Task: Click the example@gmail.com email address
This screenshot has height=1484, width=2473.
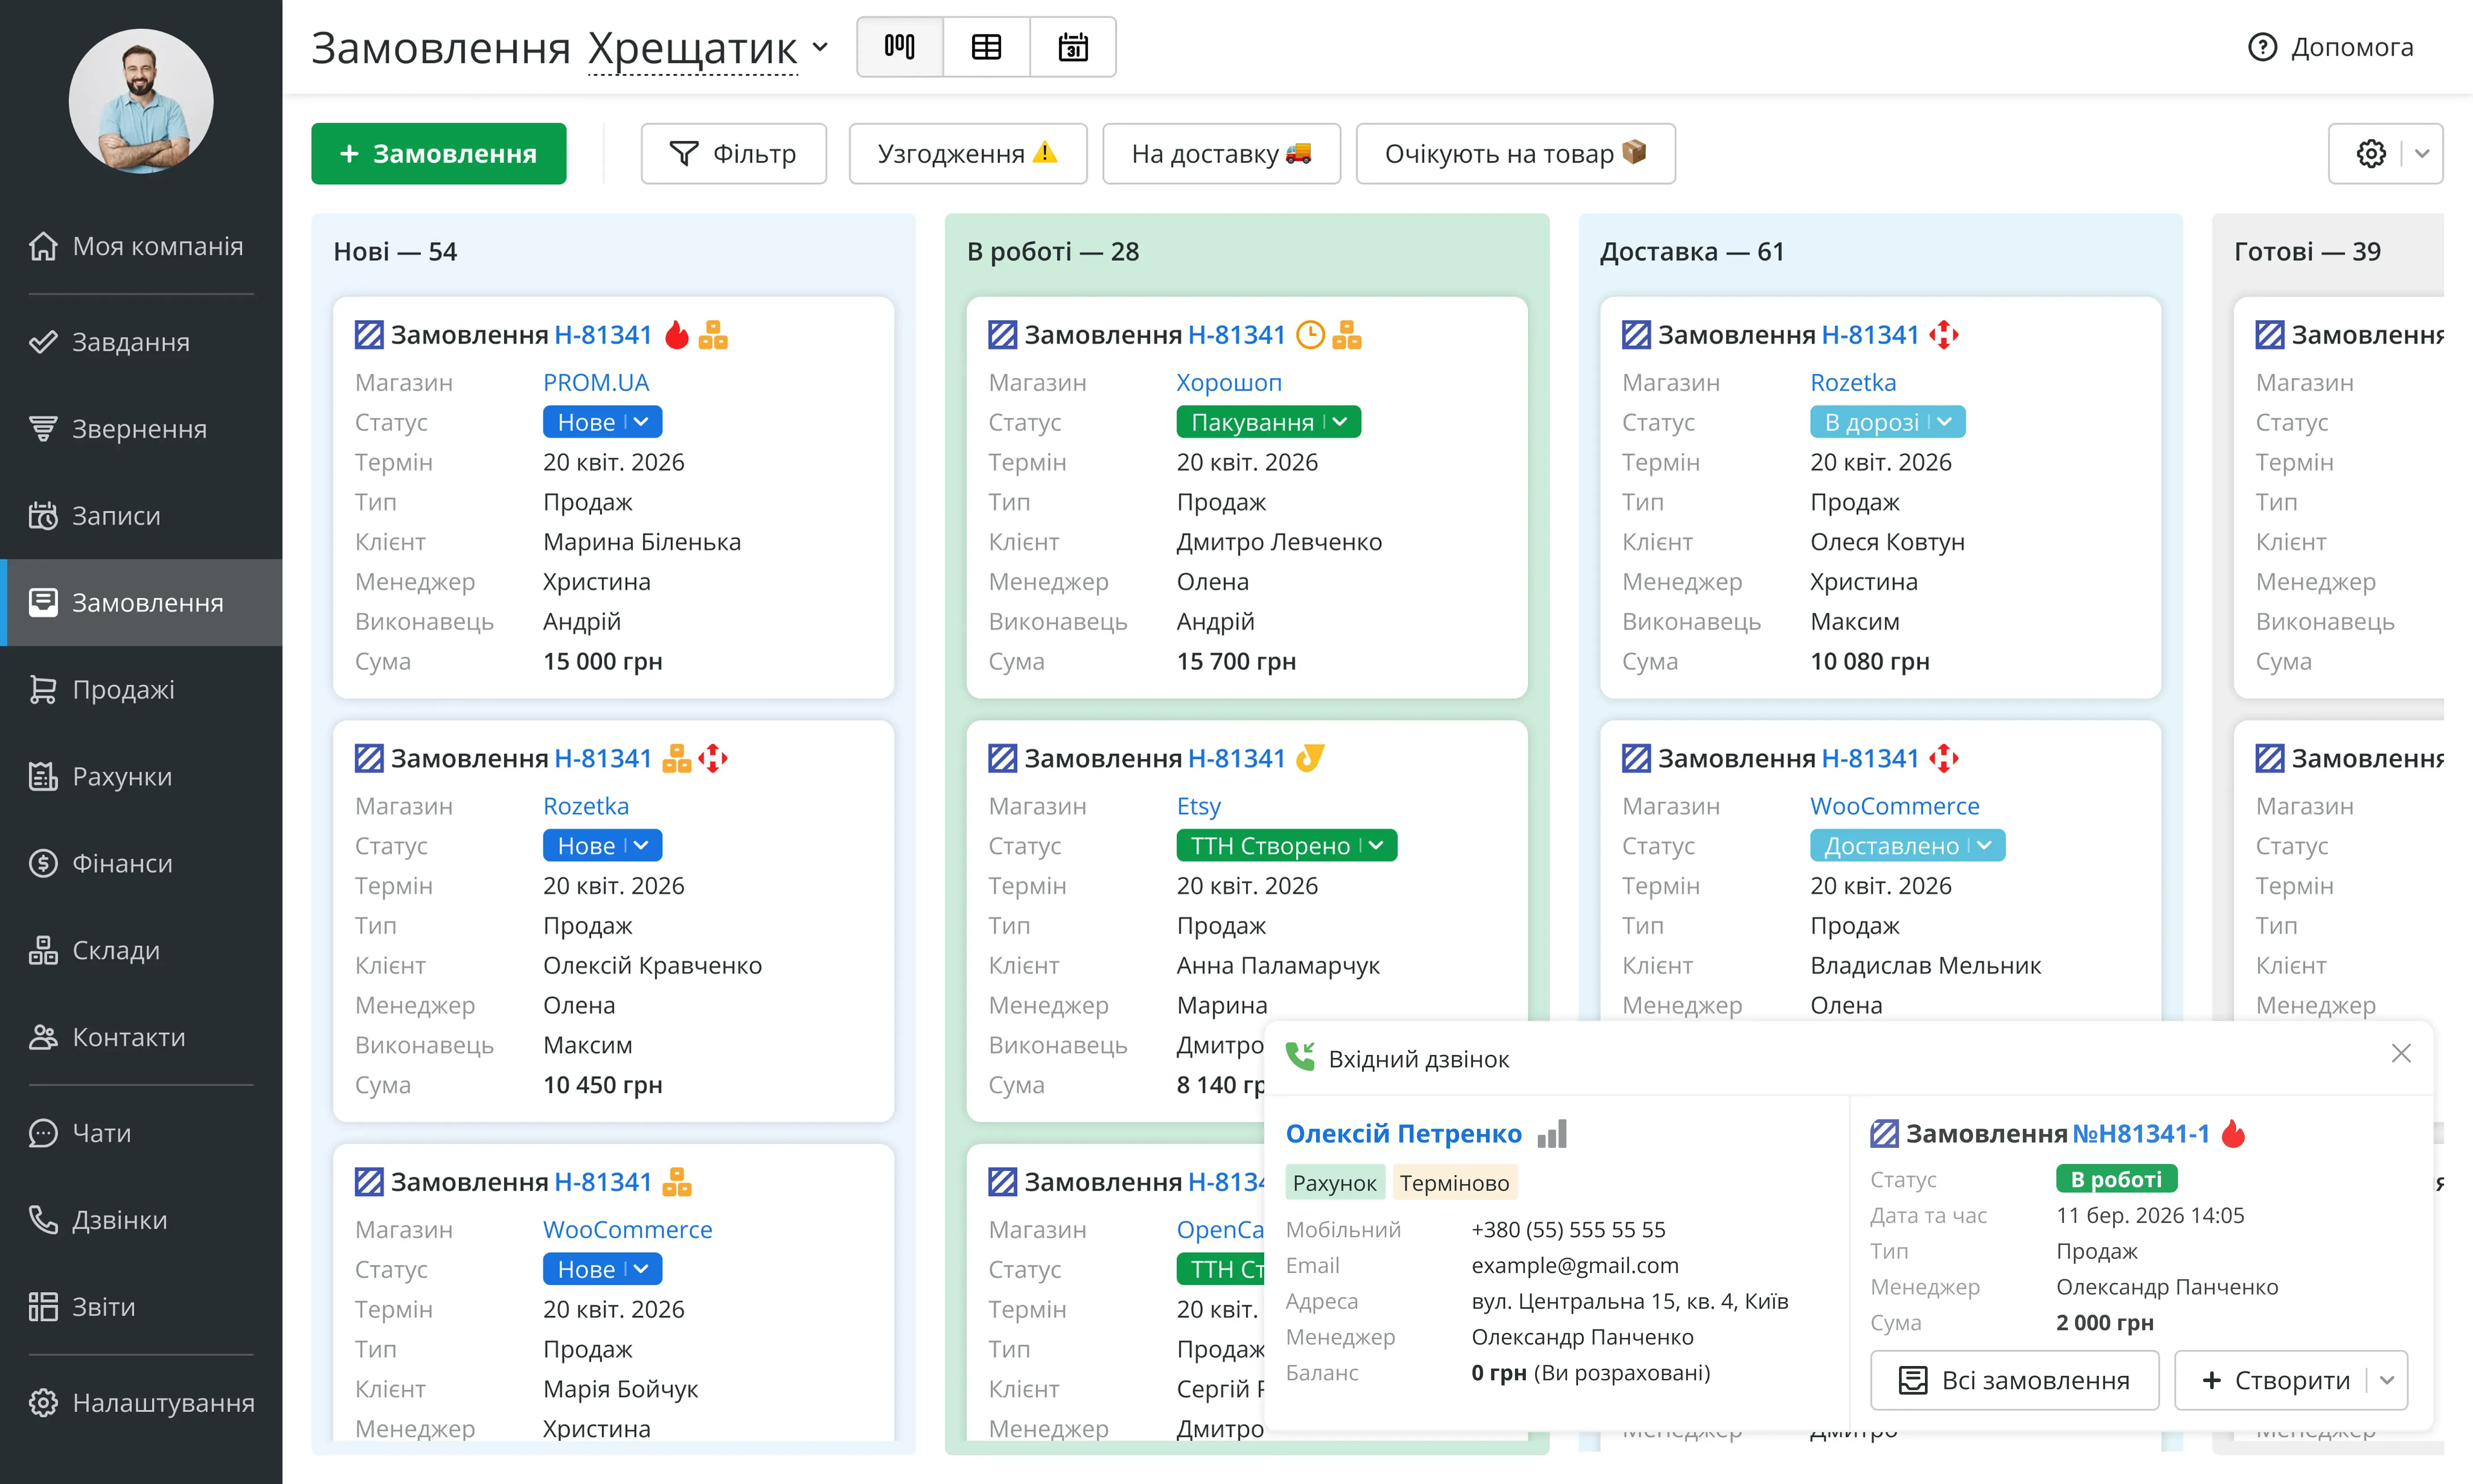Action: (x=1575, y=1265)
